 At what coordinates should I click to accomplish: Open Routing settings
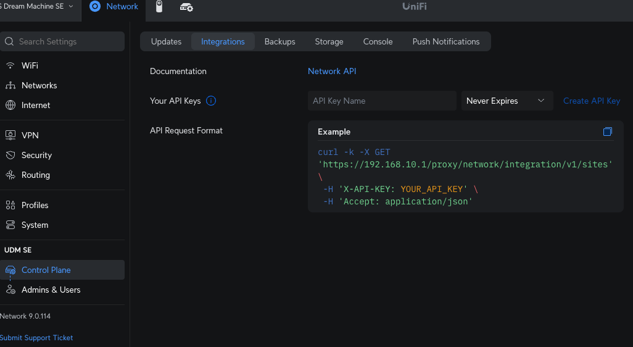tap(35, 175)
